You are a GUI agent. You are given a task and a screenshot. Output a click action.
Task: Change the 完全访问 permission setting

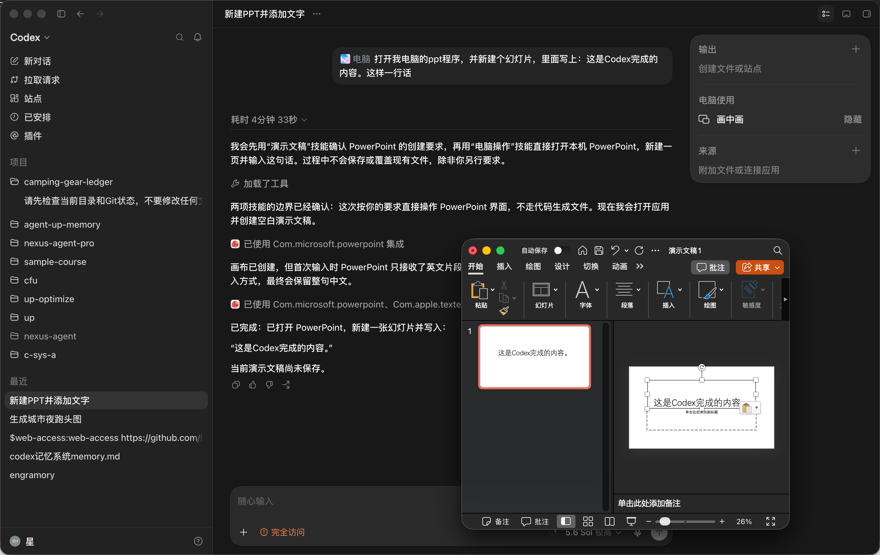click(282, 532)
